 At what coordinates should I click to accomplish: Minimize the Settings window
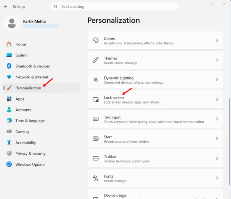199,4
